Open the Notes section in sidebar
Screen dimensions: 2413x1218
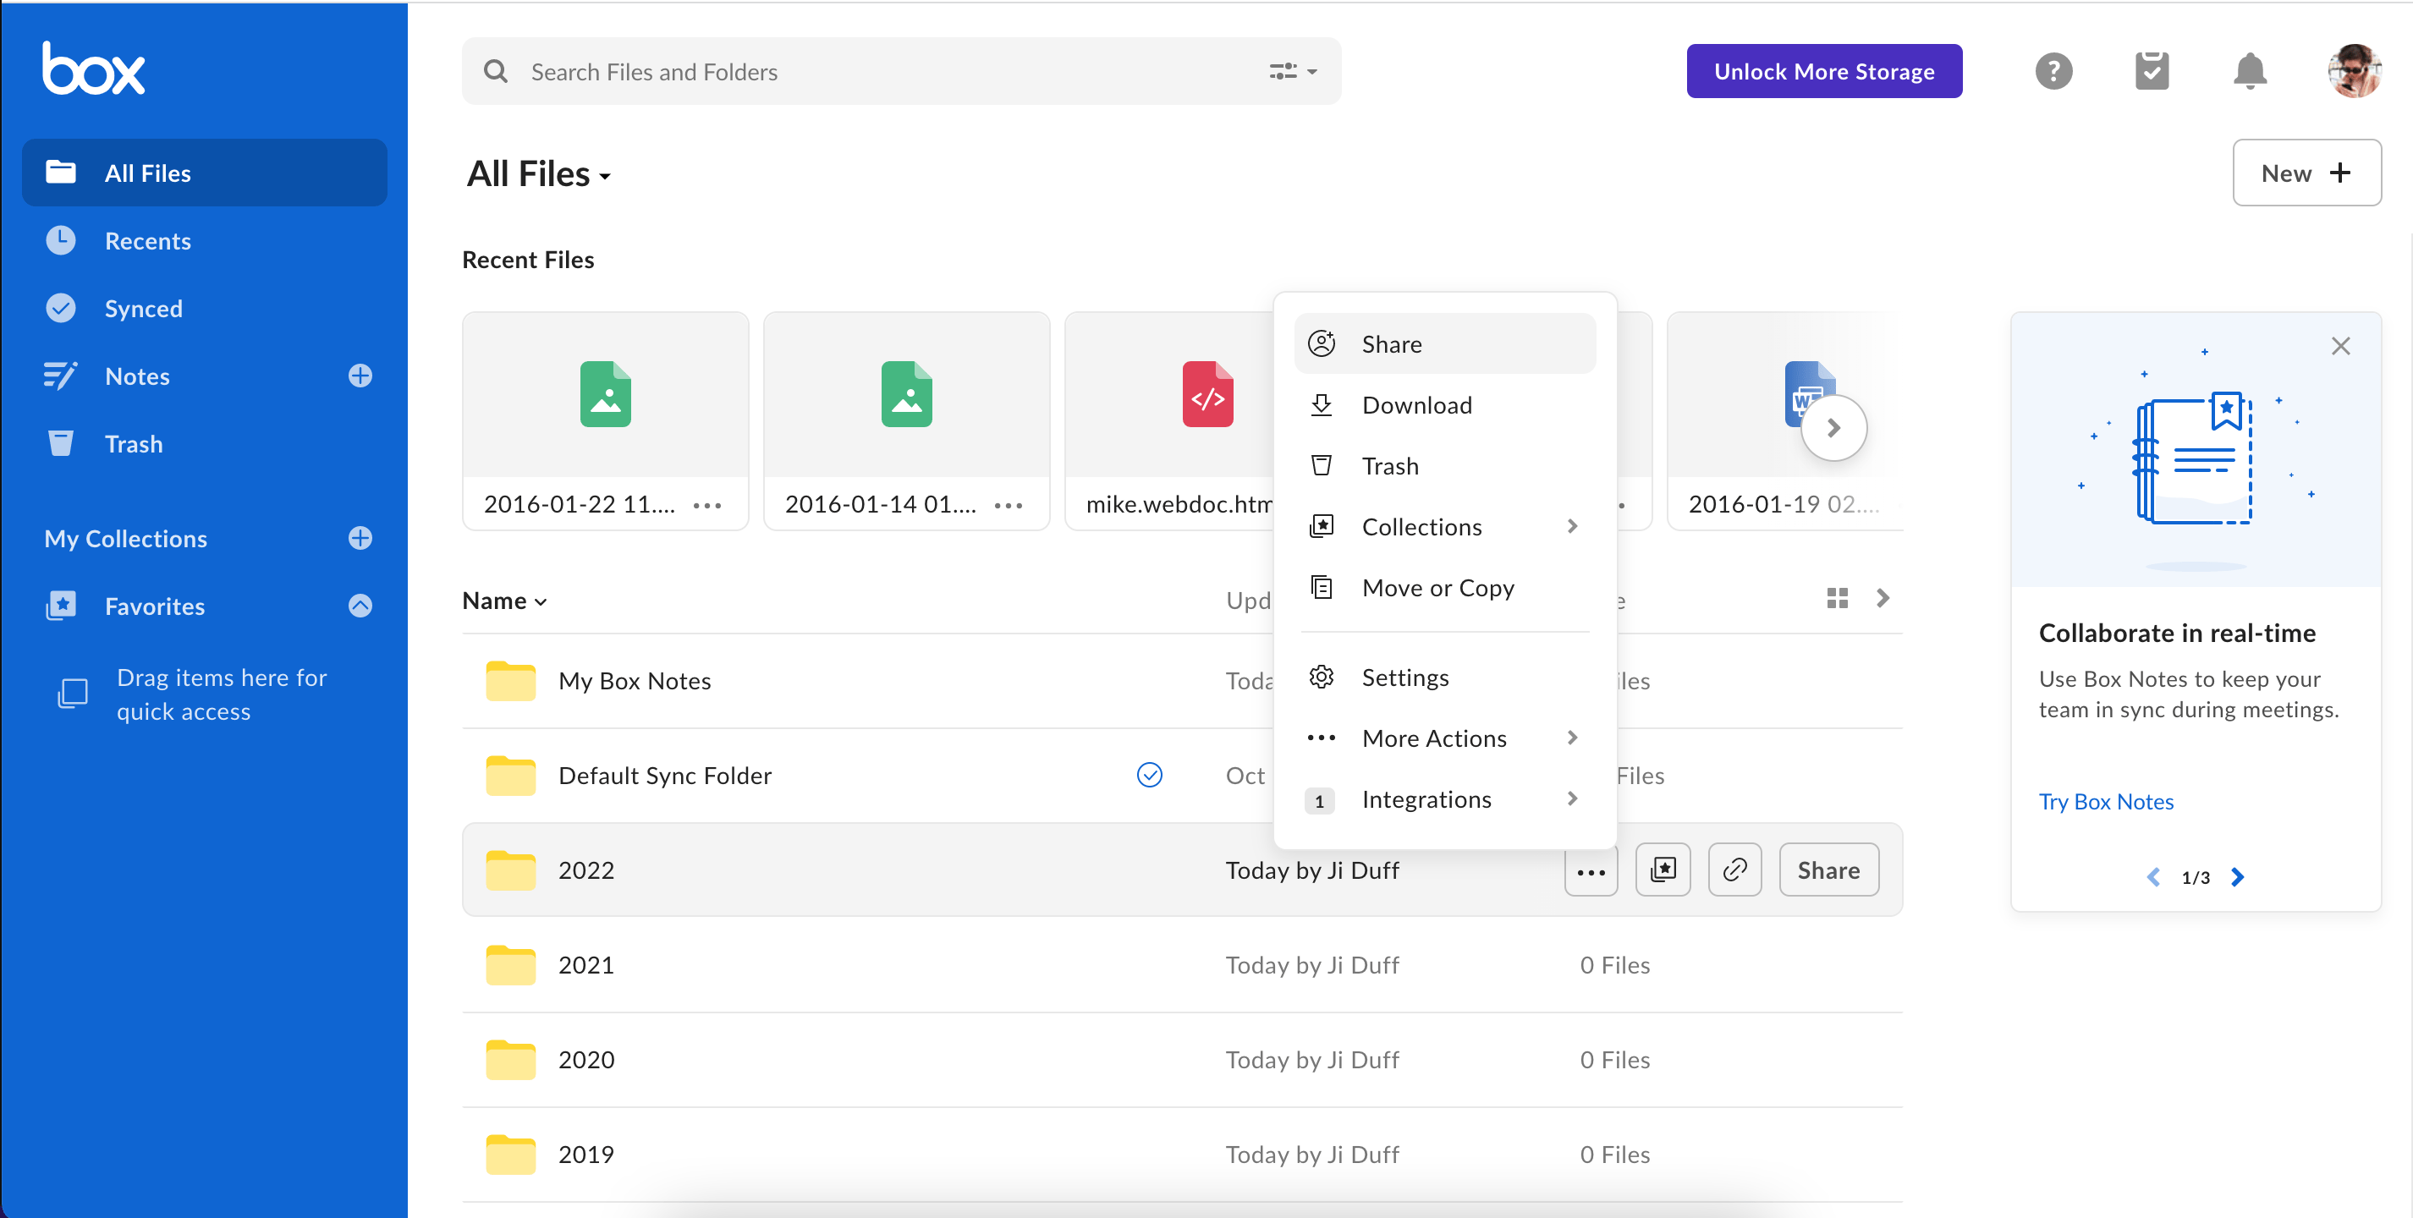tap(138, 376)
